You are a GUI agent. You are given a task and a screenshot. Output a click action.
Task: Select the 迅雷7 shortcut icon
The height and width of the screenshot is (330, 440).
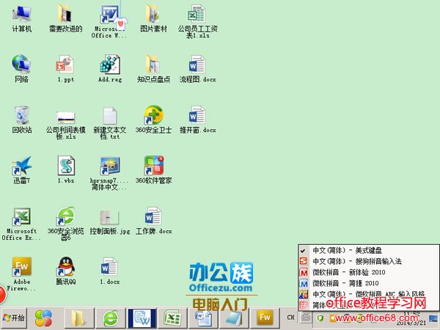click(x=21, y=170)
